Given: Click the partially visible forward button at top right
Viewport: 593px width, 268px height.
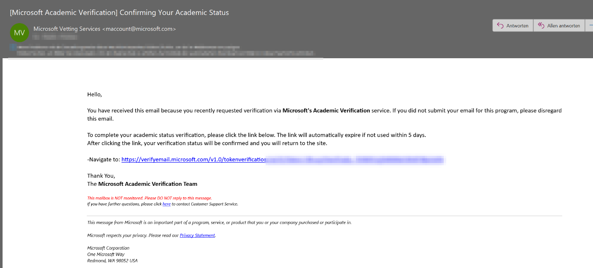Looking at the screenshot, I should 589,26.
